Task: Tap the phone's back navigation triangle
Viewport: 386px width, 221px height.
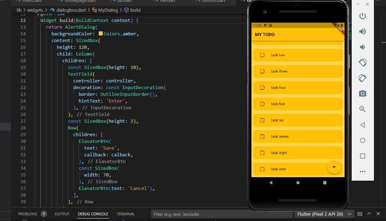Action: click(271, 183)
